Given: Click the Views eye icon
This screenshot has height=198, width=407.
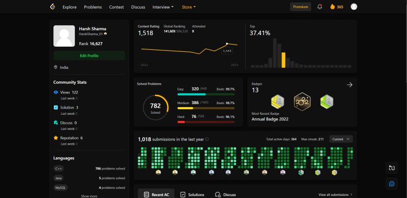Looking at the screenshot, I should [55, 92].
